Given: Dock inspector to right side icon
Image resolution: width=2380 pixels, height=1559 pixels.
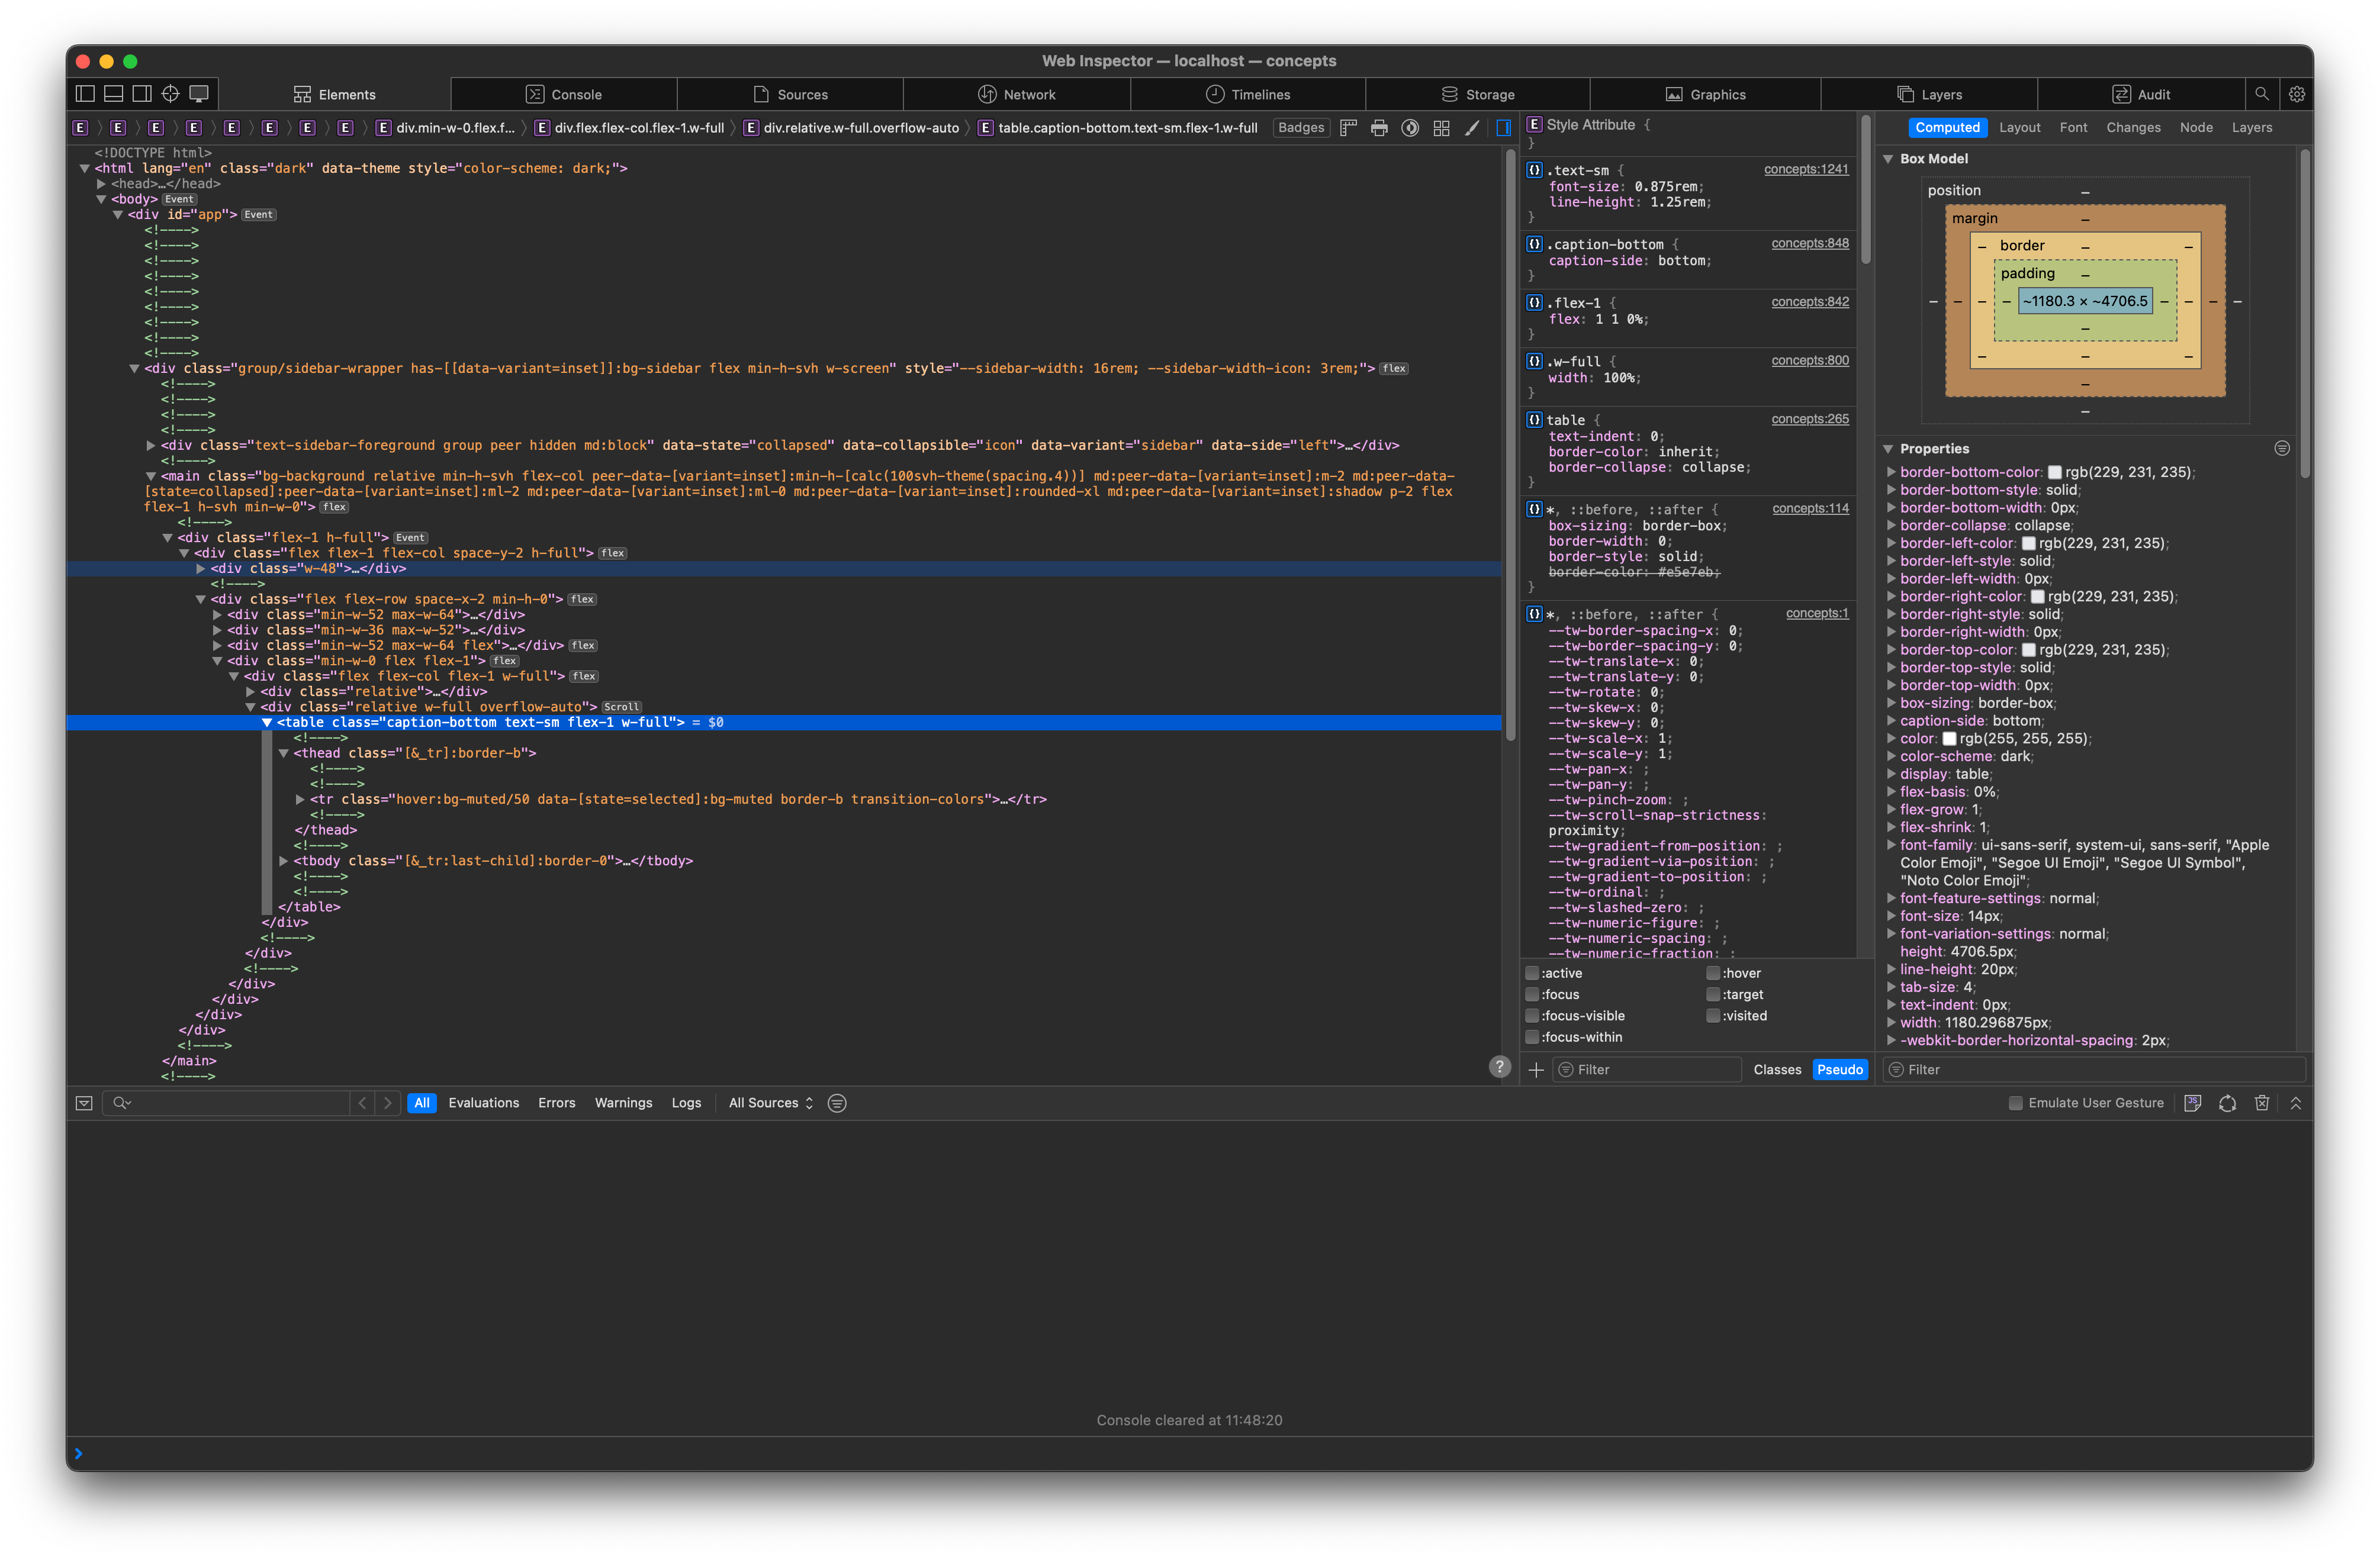Looking at the screenshot, I should click(x=142, y=94).
